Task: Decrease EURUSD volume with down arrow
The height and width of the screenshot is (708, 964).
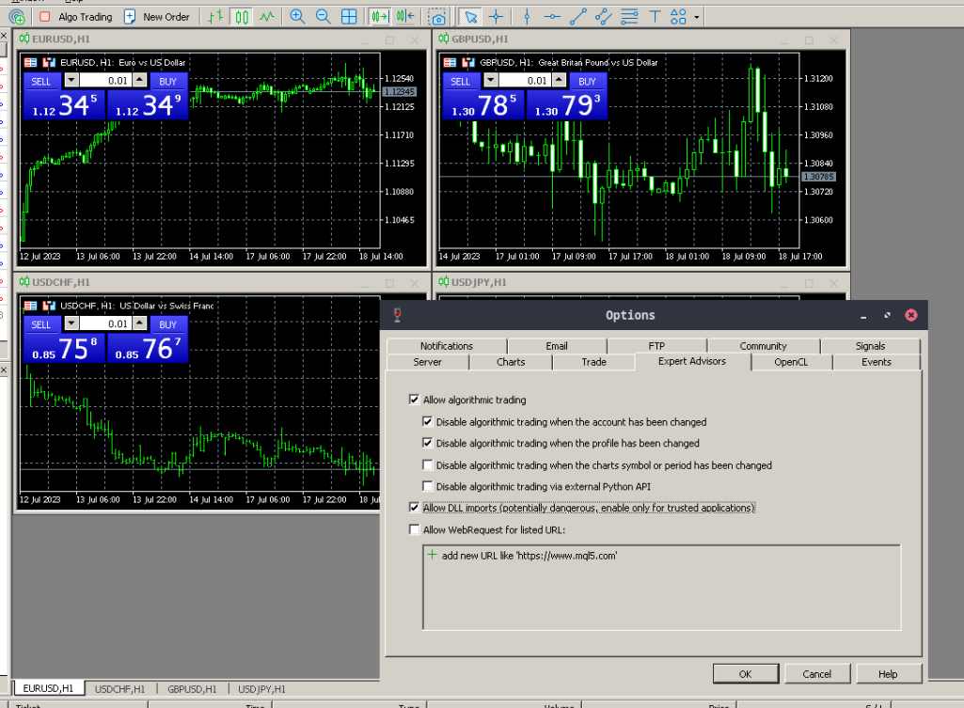Action: (71, 80)
